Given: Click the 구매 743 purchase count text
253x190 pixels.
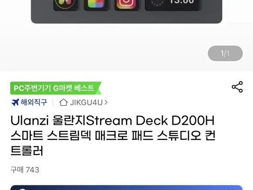Looking at the screenshot, I should point(25,170).
